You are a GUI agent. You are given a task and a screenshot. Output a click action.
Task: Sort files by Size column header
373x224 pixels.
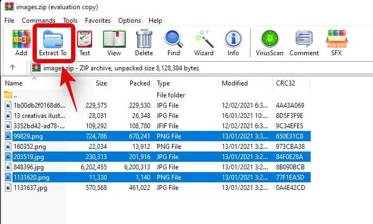point(101,83)
